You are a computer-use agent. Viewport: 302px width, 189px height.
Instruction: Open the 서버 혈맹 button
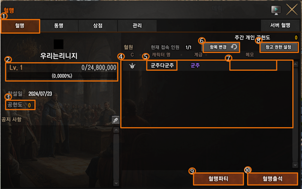pos(280,25)
